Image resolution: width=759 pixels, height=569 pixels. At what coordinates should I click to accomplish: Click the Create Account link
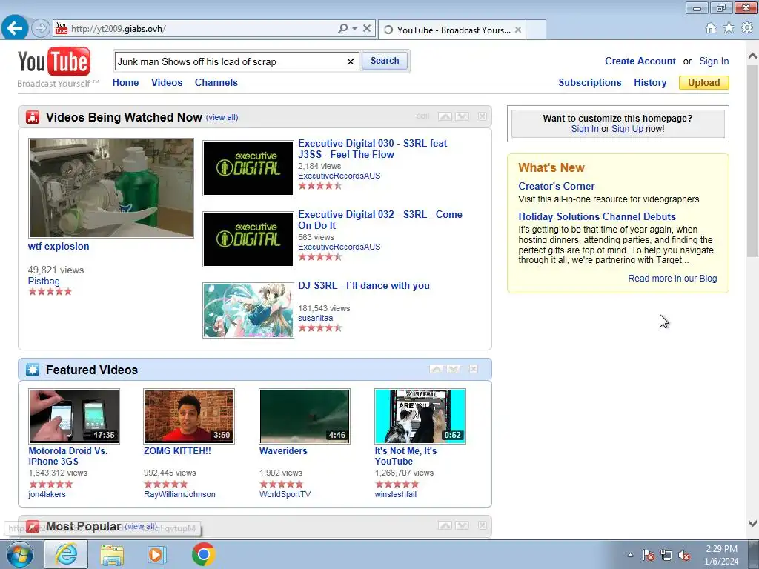[x=640, y=61]
